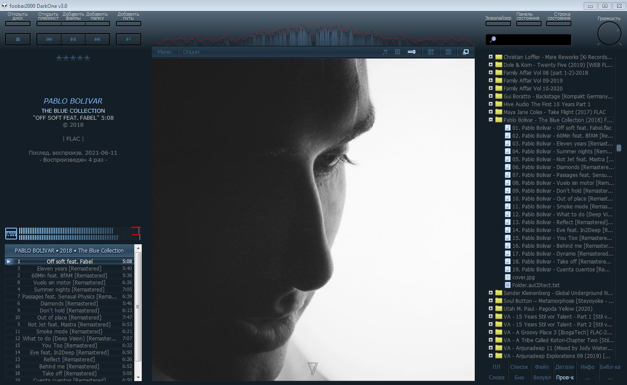Expand Family Affair Vol 08 folder
This screenshot has height=385, width=627.
490,73
